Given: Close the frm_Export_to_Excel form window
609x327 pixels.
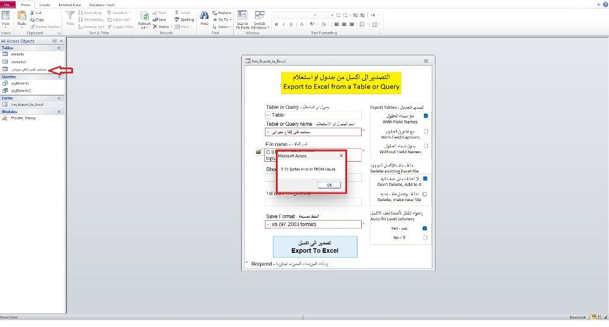Looking at the screenshot, I should tap(426, 61).
